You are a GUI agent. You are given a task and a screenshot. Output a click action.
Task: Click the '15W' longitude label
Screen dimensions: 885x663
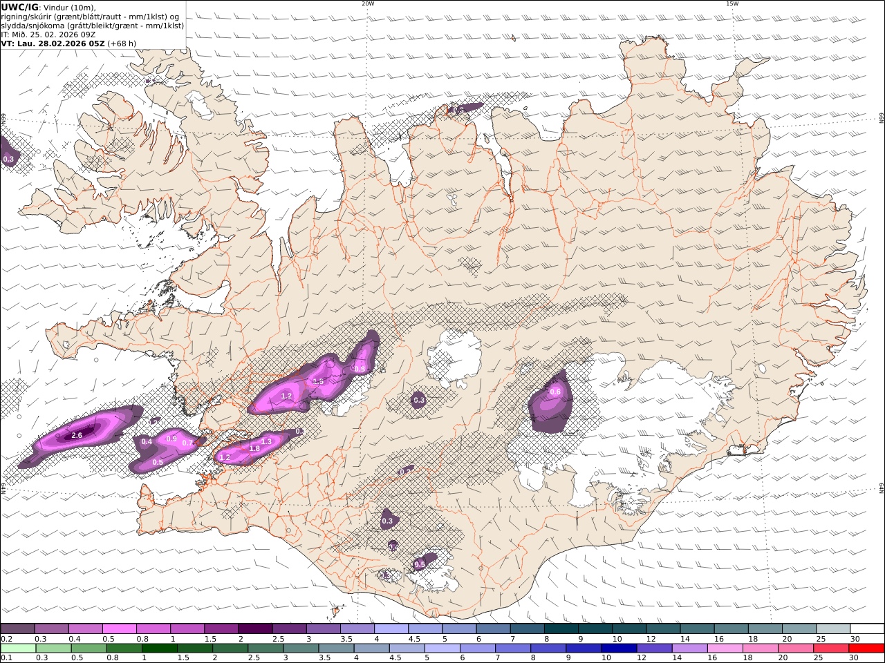[732, 3]
